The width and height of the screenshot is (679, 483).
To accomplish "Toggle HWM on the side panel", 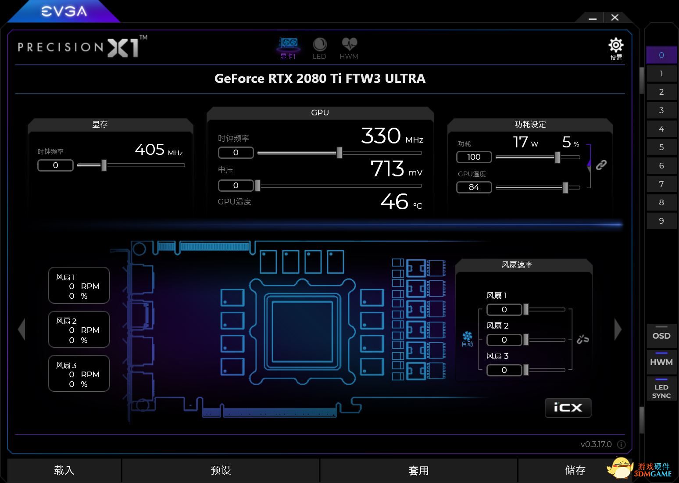I will click(x=661, y=362).
